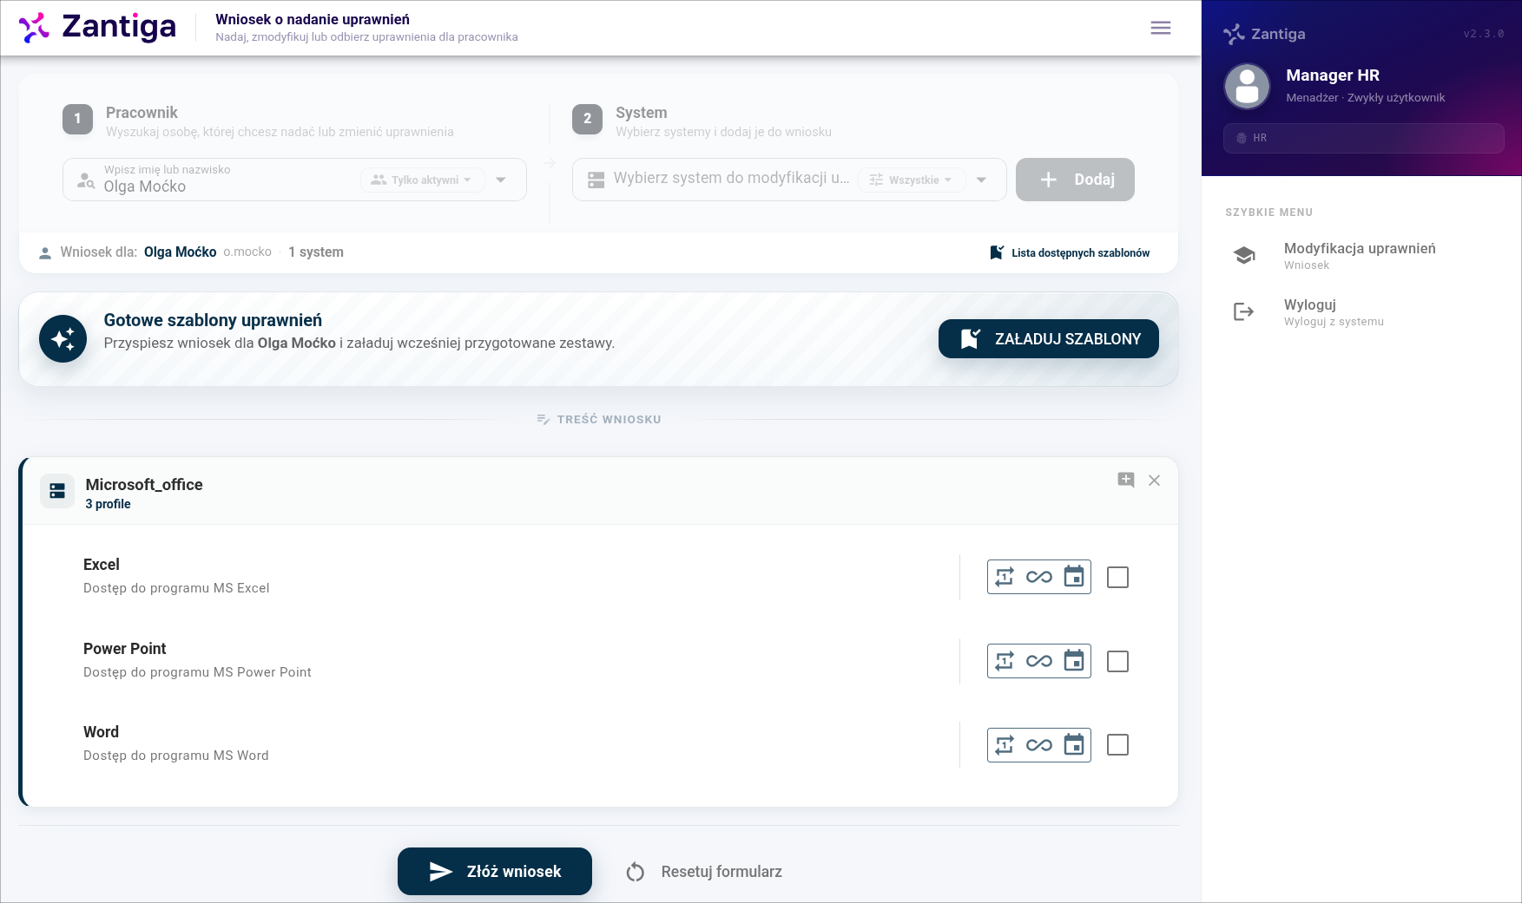
Task: Click the Word repeat-once icon
Action: (x=1005, y=745)
